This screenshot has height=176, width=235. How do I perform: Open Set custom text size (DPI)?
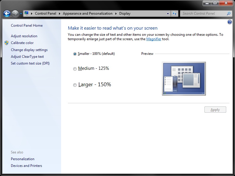pos(30,63)
